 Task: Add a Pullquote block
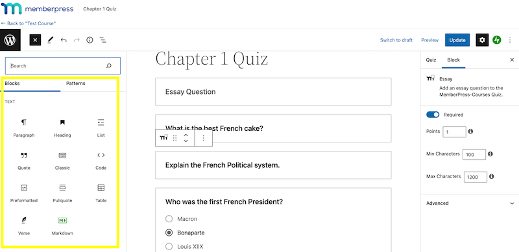62,194
